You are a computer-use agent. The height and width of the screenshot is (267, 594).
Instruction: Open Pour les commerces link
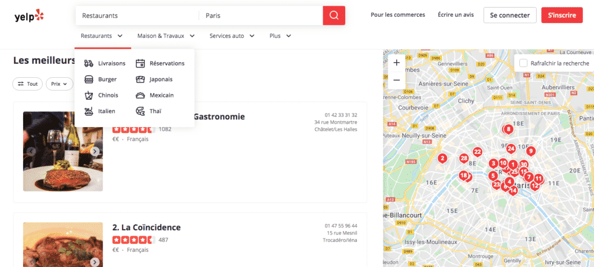[x=398, y=15]
